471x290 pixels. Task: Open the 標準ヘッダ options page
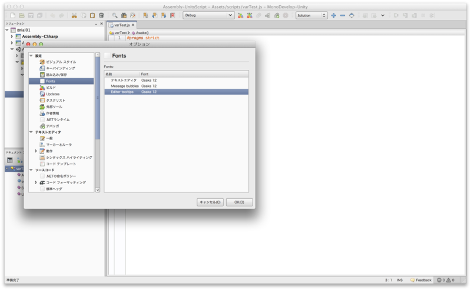click(54, 189)
